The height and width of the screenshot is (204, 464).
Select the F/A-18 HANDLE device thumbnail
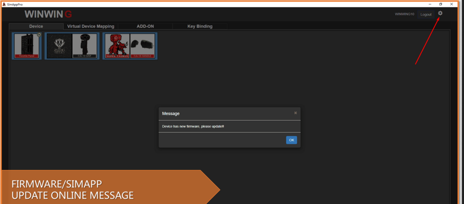pos(142,46)
